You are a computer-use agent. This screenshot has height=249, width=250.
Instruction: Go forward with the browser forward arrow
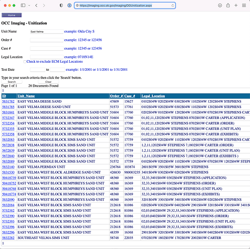(44, 5)
